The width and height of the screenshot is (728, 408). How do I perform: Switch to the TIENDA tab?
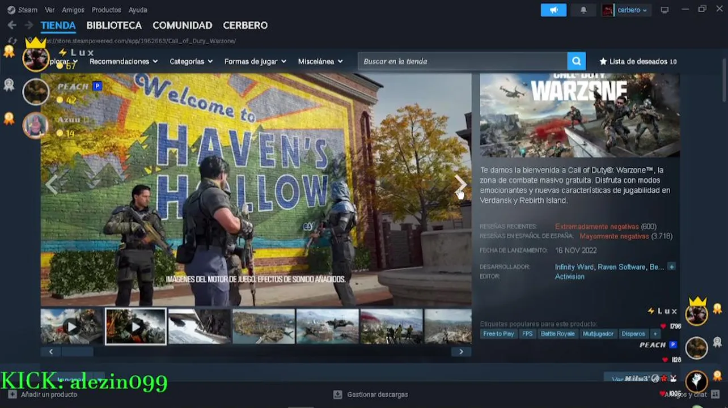pyautogui.click(x=58, y=25)
